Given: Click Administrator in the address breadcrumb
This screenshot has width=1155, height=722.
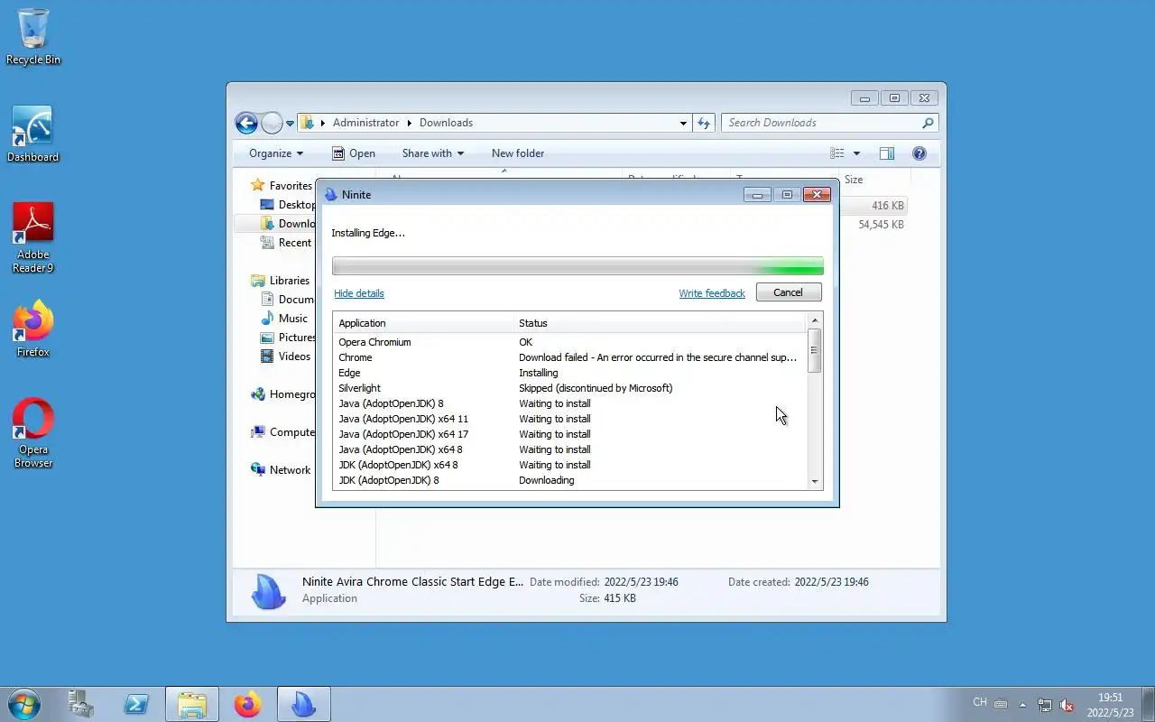Looking at the screenshot, I should (x=365, y=123).
